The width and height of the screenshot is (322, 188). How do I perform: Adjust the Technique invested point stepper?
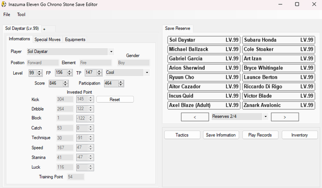point(90,138)
